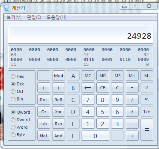Add to memory with M+
The image size is (159, 149).
pos(132,76)
